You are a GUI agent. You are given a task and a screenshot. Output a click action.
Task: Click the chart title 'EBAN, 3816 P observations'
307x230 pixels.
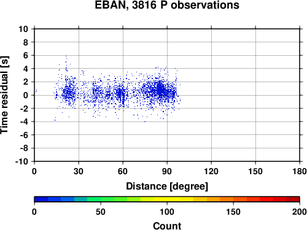(x=167, y=5)
